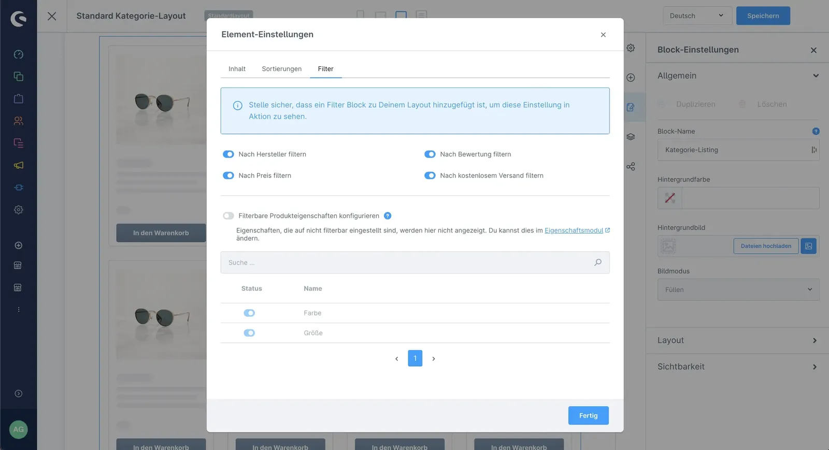
Task: Click the Fertig button
Action: [x=589, y=415]
